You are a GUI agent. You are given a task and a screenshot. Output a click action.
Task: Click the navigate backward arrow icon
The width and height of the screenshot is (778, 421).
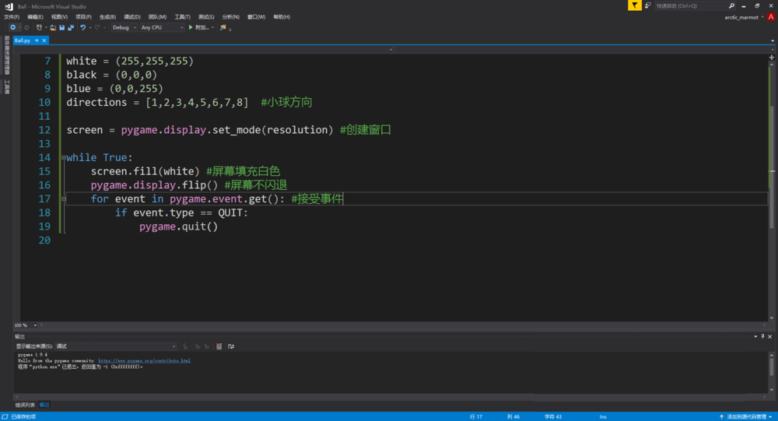click(x=13, y=28)
